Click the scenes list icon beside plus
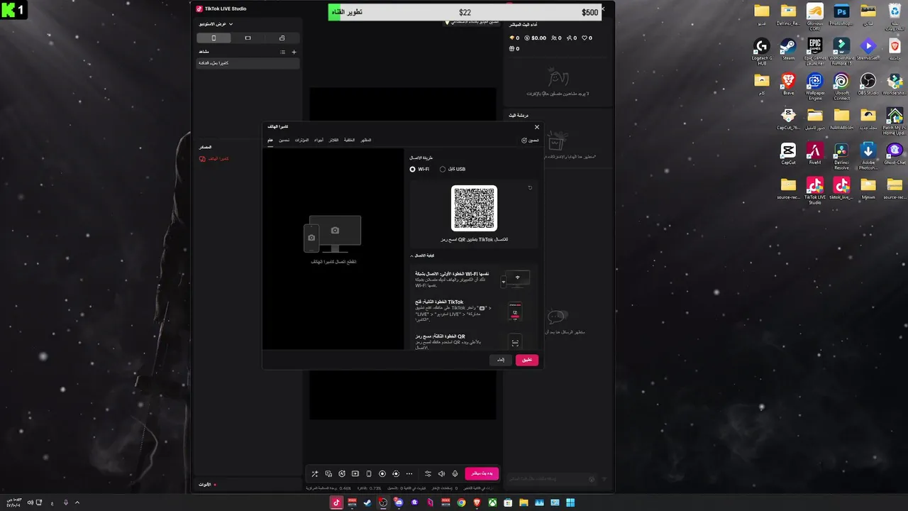The width and height of the screenshot is (908, 511). [282, 52]
